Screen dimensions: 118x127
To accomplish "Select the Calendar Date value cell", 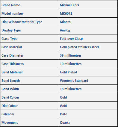I will tap(88, 114).
